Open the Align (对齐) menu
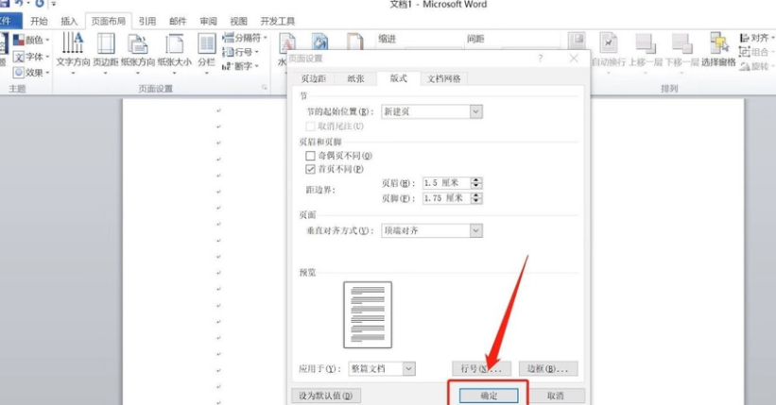776x405 pixels. tap(757, 38)
